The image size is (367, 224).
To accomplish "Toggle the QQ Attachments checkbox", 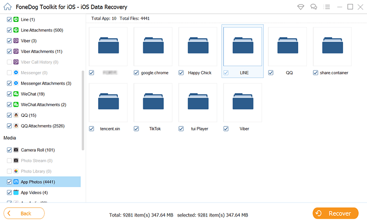I will pyautogui.click(x=9, y=126).
